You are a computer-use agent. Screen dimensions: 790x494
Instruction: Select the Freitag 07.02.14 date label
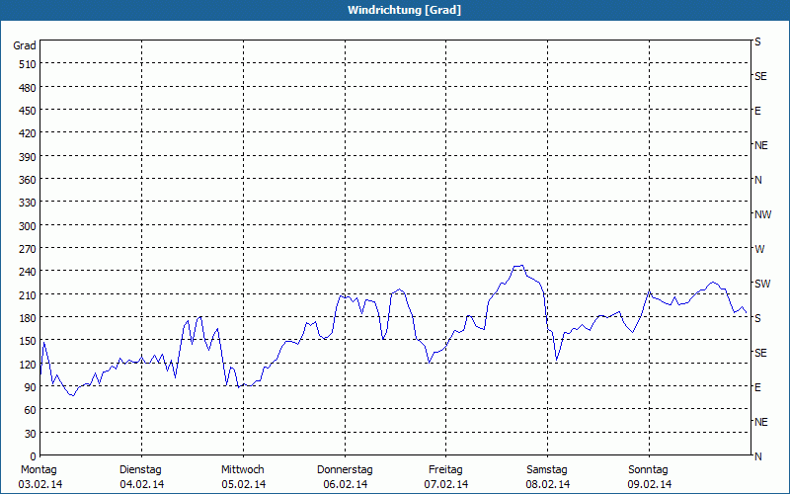tap(446, 477)
